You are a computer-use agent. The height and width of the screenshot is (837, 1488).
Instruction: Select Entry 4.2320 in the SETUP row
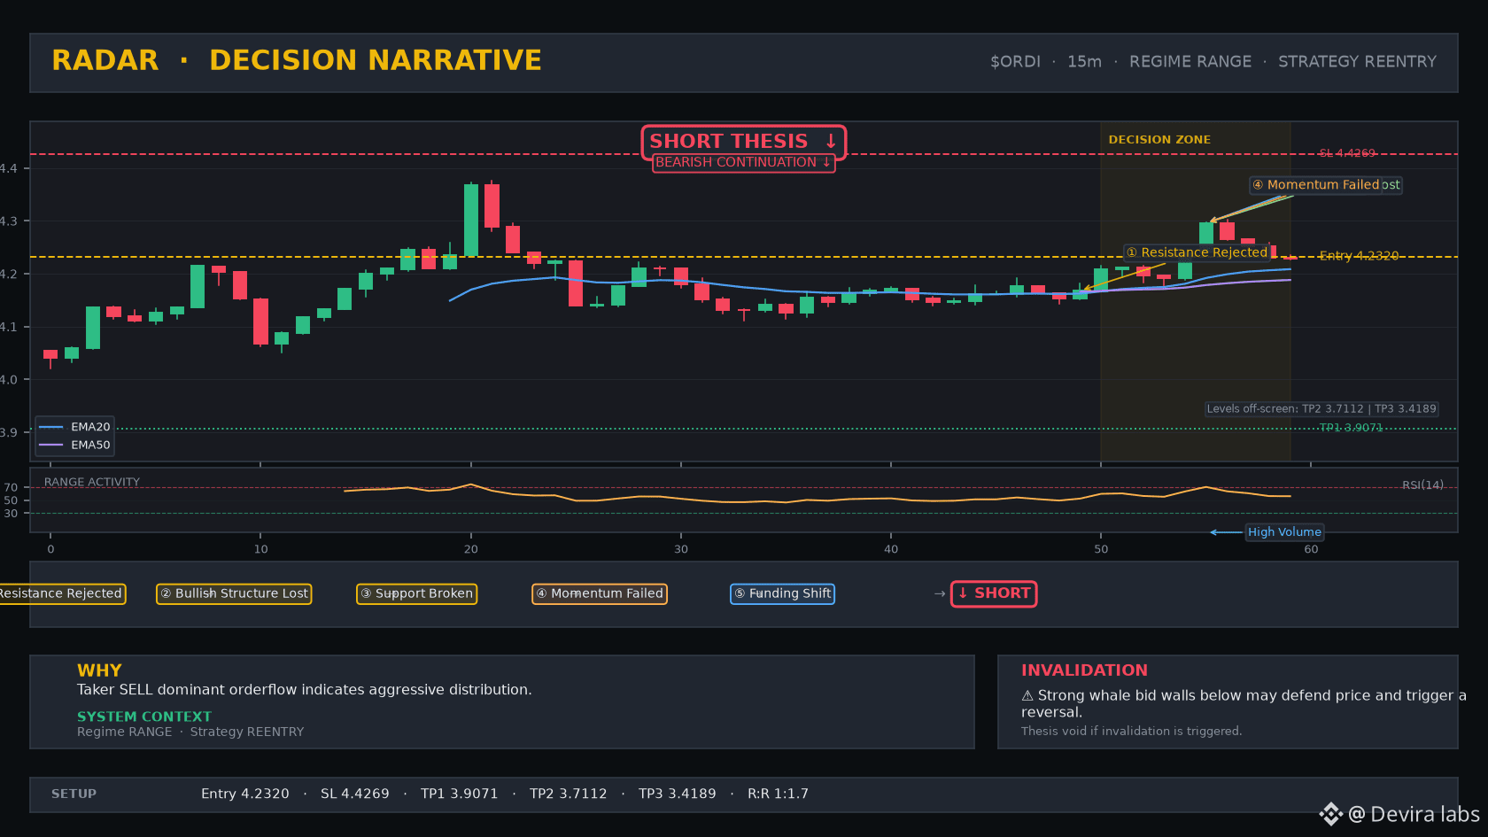pos(245,794)
